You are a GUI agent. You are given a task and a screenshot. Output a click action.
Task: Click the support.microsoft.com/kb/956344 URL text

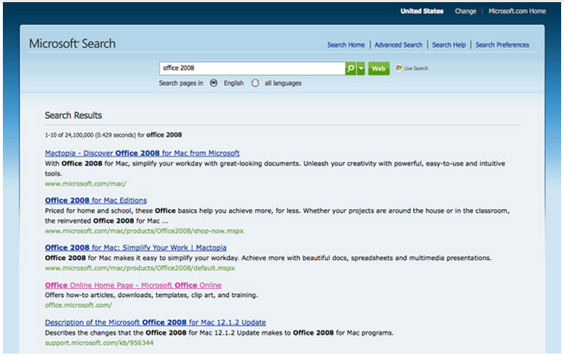[x=99, y=343]
